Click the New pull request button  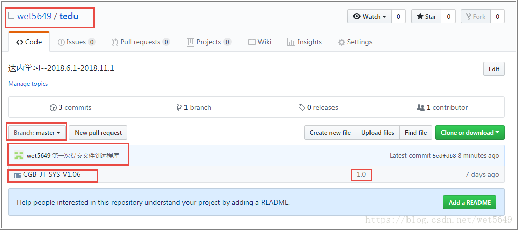98,133
